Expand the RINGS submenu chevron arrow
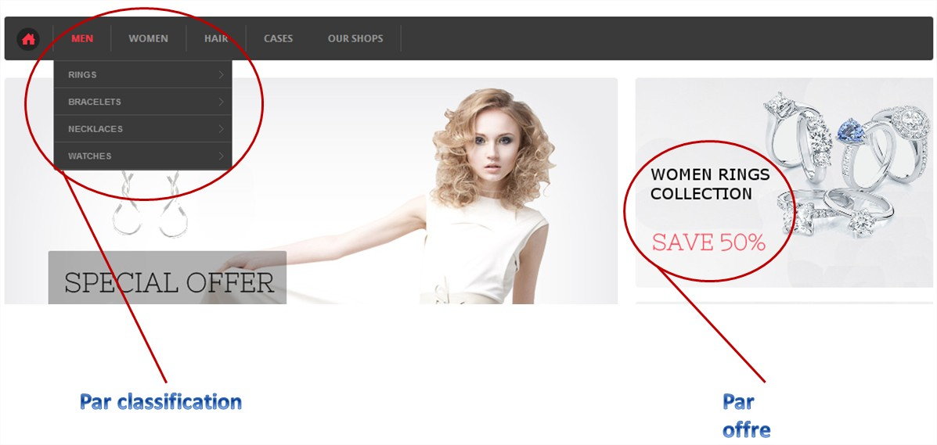This screenshot has height=445, width=937. 222,75
